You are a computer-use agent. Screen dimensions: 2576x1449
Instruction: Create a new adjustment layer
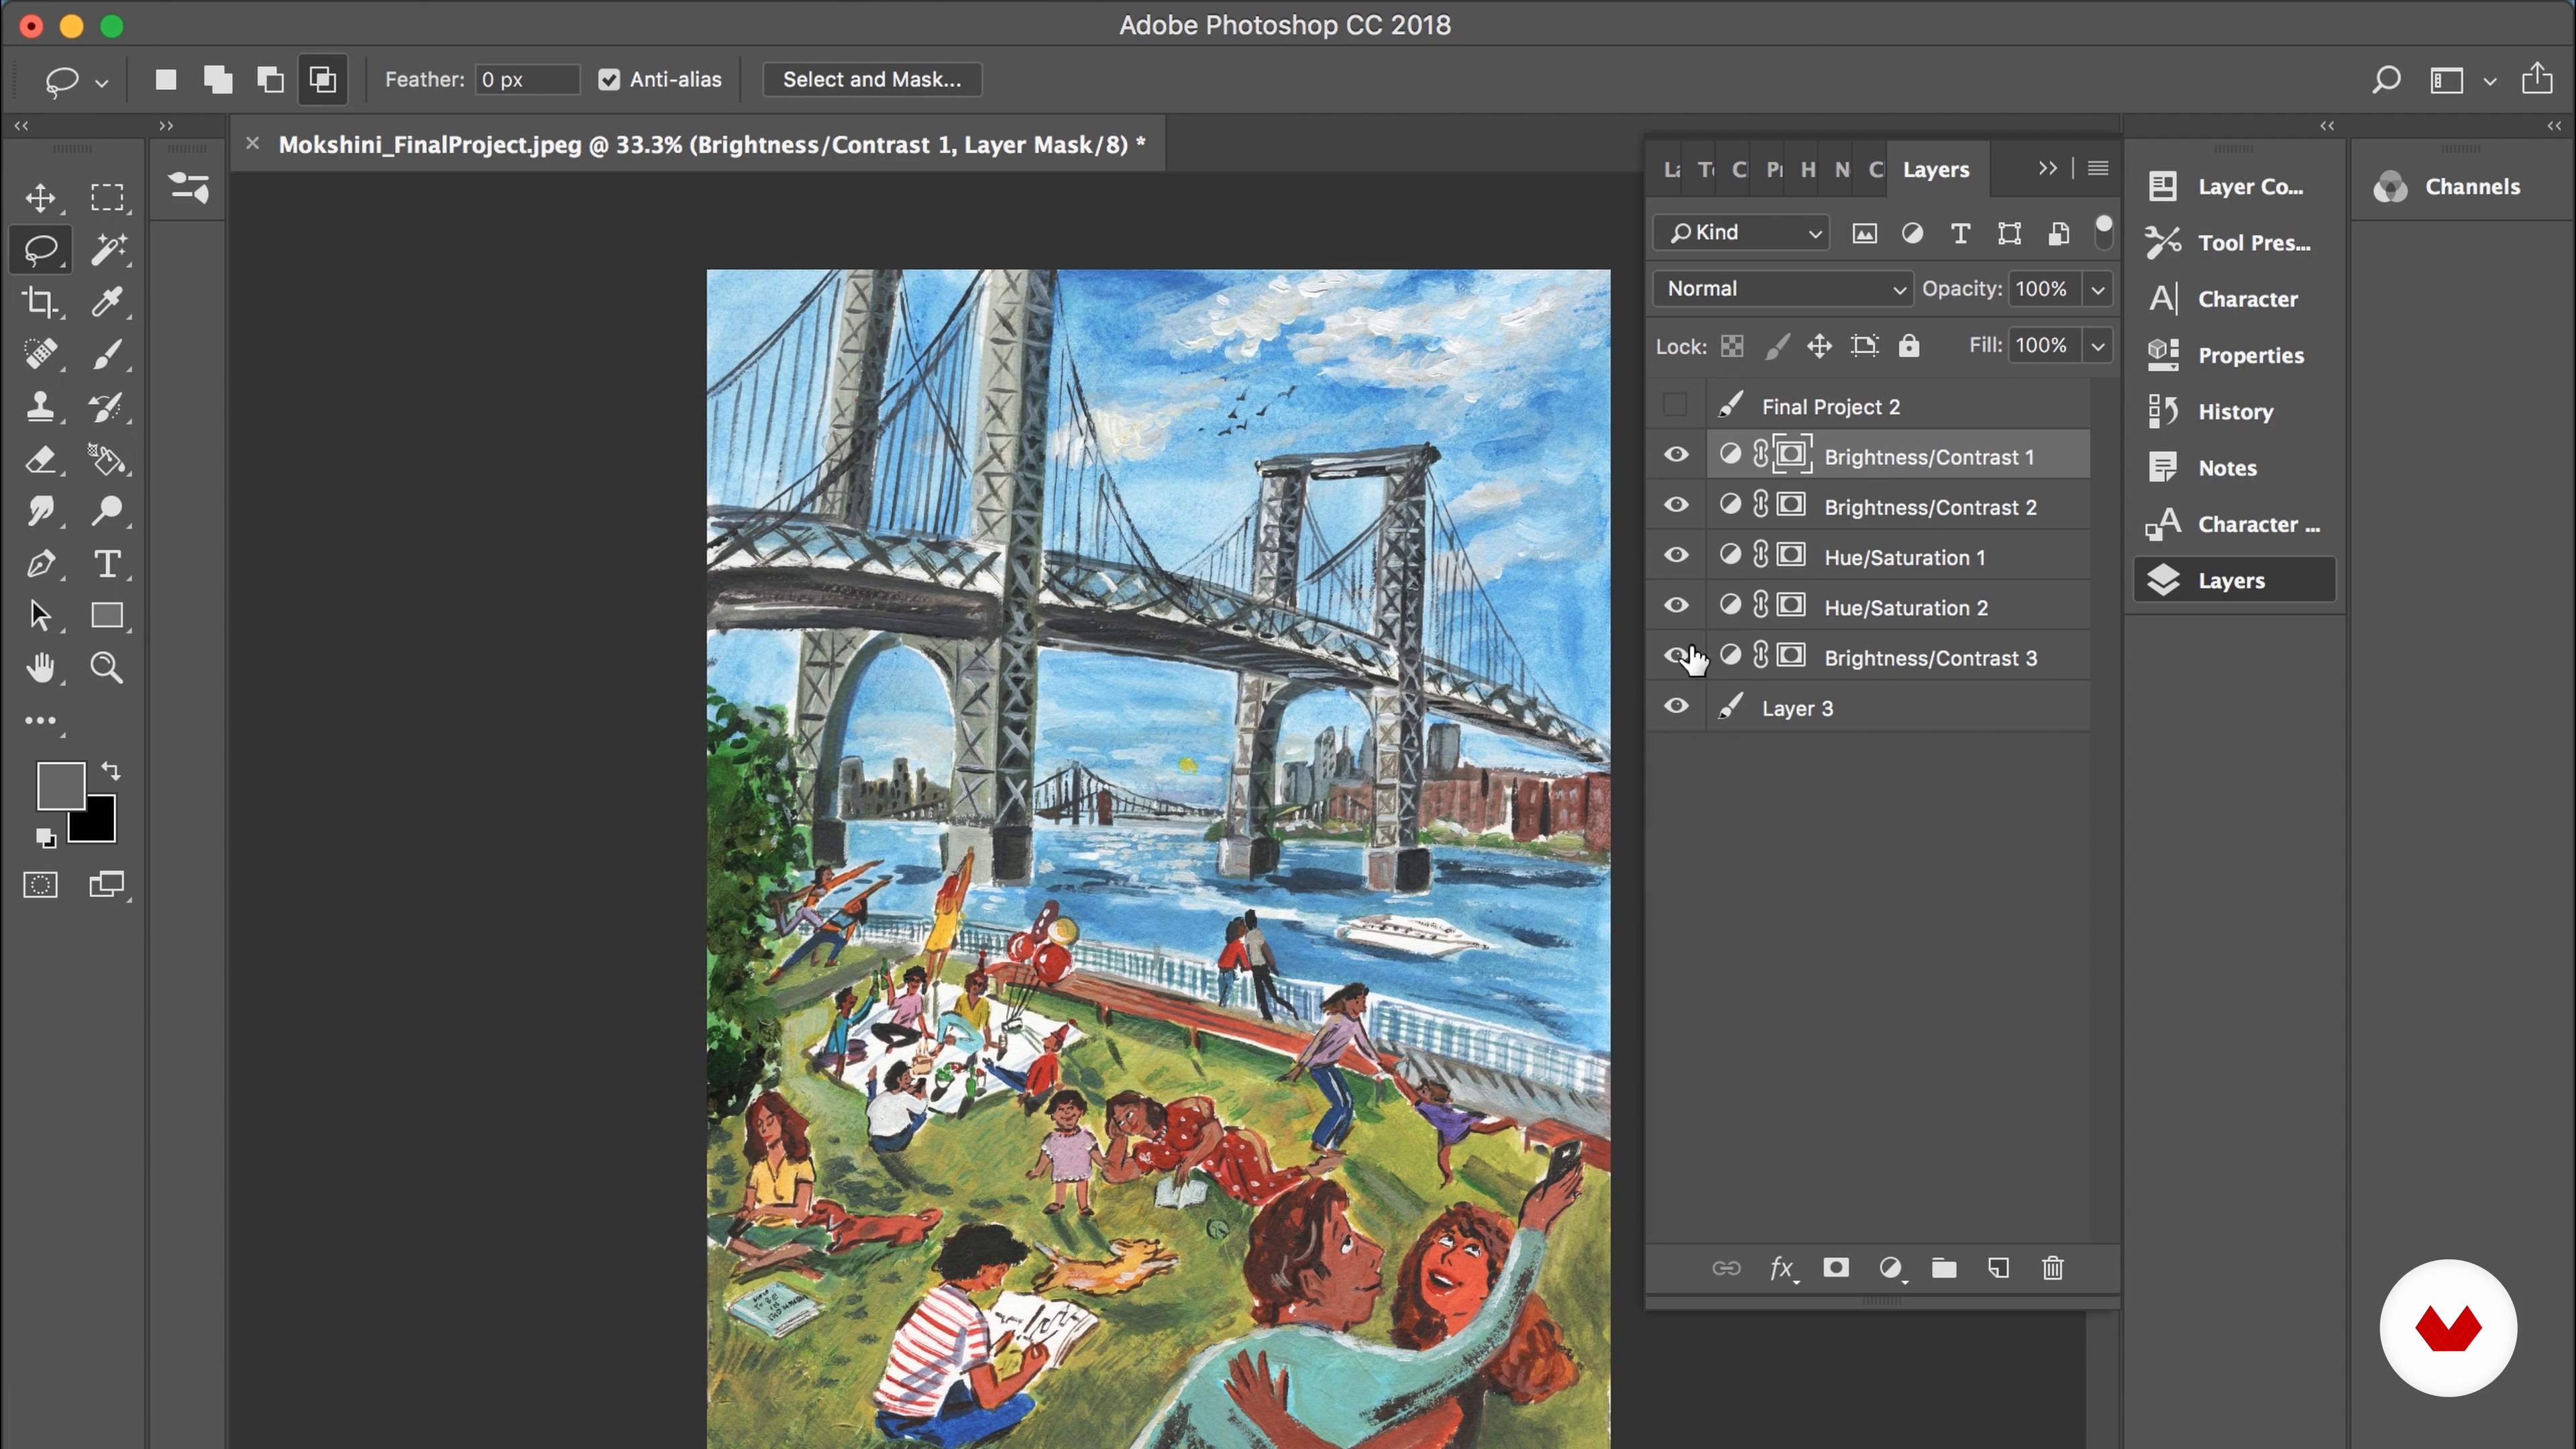[x=1890, y=1268]
